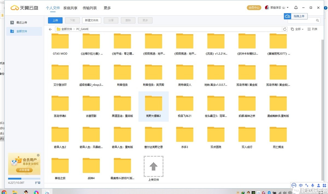Open the 更多 top menu
This screenshot has height=194, width=328.
(x=107, y=8)
